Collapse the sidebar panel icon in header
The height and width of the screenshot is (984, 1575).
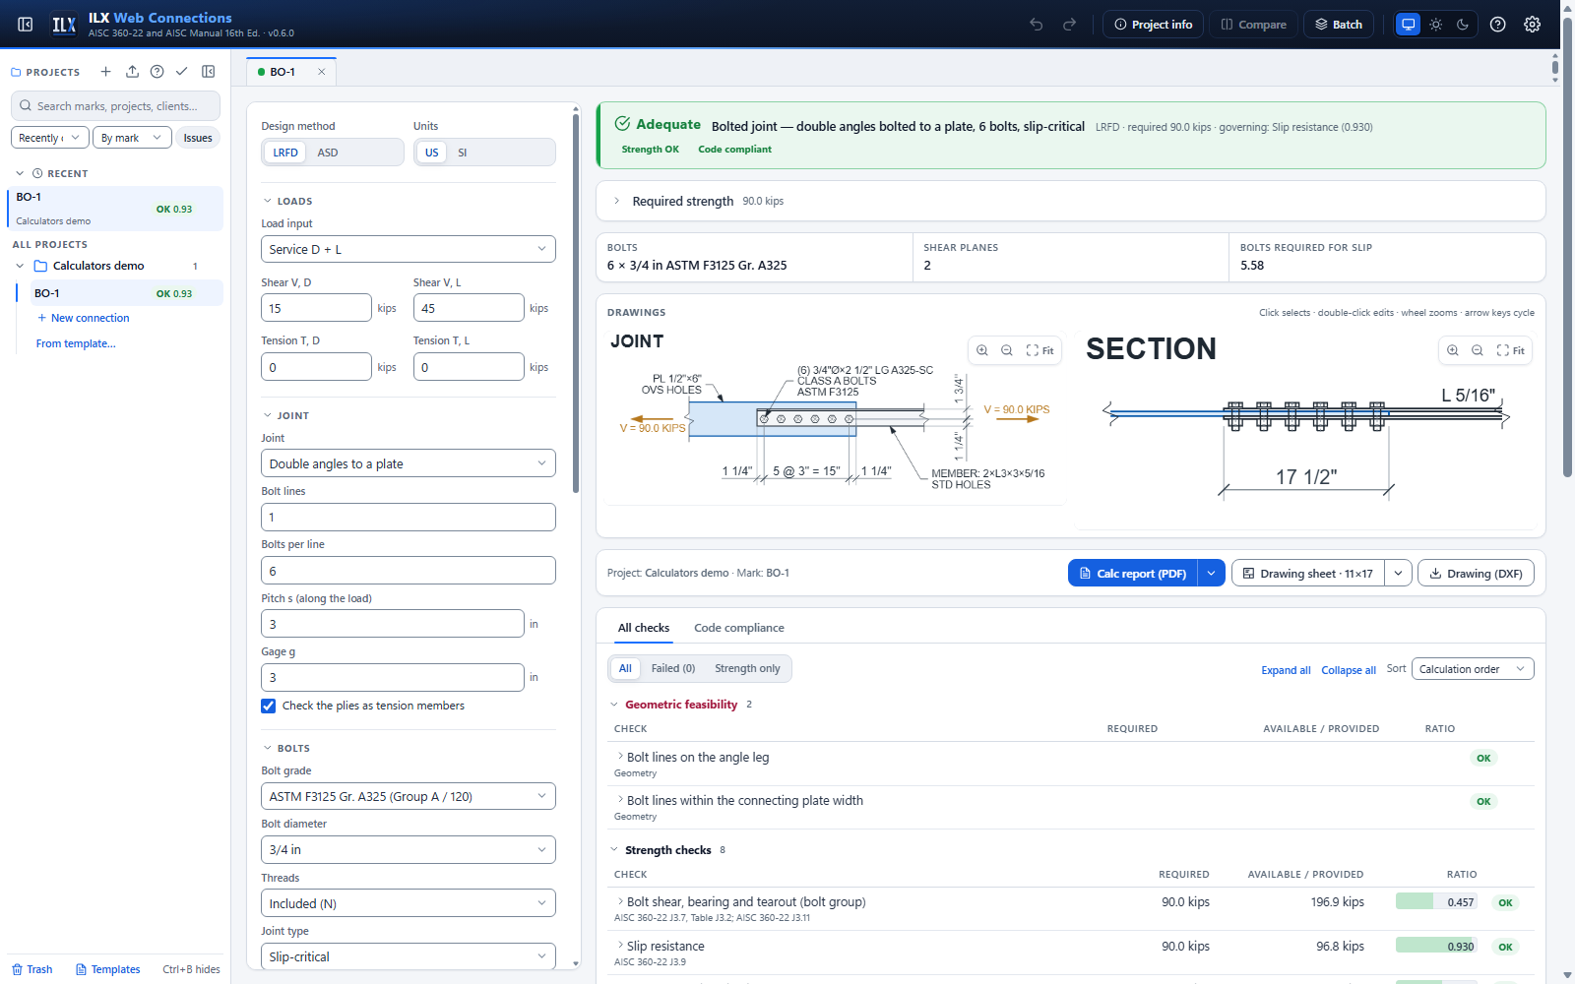click(x=26, y=25)
